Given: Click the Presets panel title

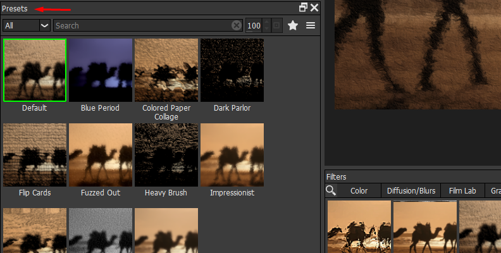Looking at the screenshot, I should [15, 9].
